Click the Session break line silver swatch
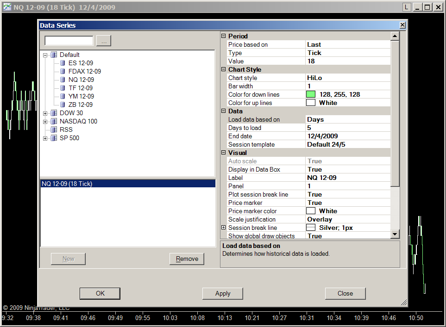This screenshot has height=327, width=446. [x=311, y=228]
